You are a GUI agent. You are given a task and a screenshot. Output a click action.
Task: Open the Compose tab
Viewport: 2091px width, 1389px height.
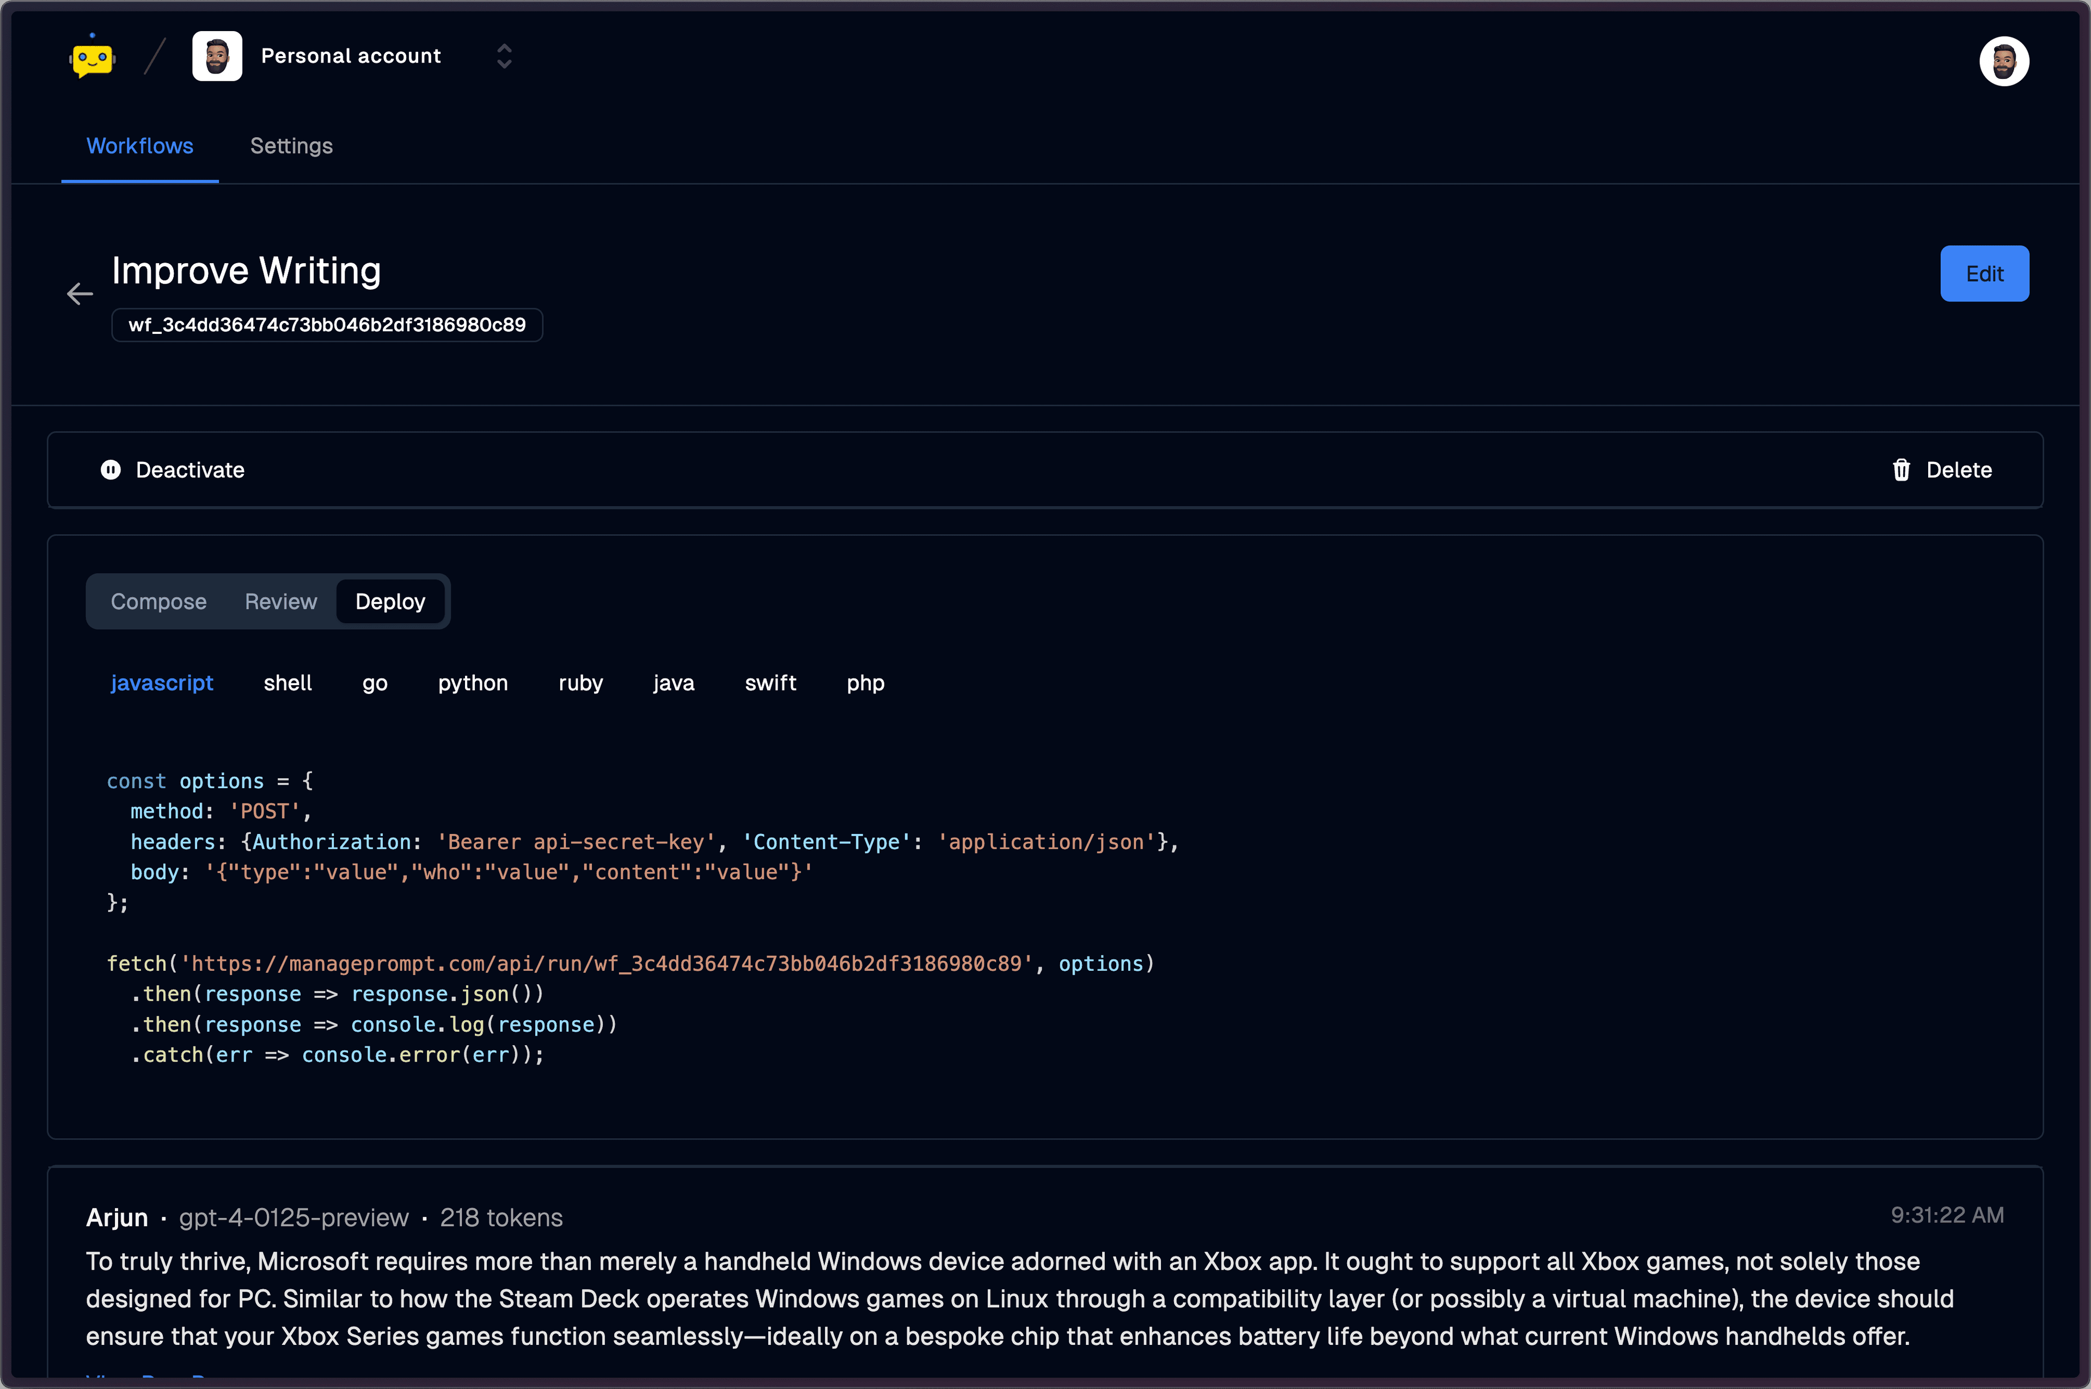tap(158, 601)
